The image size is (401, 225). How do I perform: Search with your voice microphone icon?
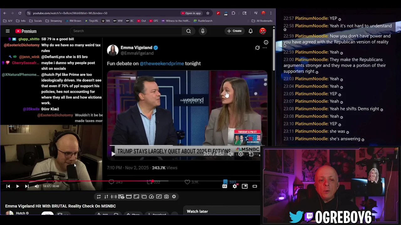pos(203,31)
